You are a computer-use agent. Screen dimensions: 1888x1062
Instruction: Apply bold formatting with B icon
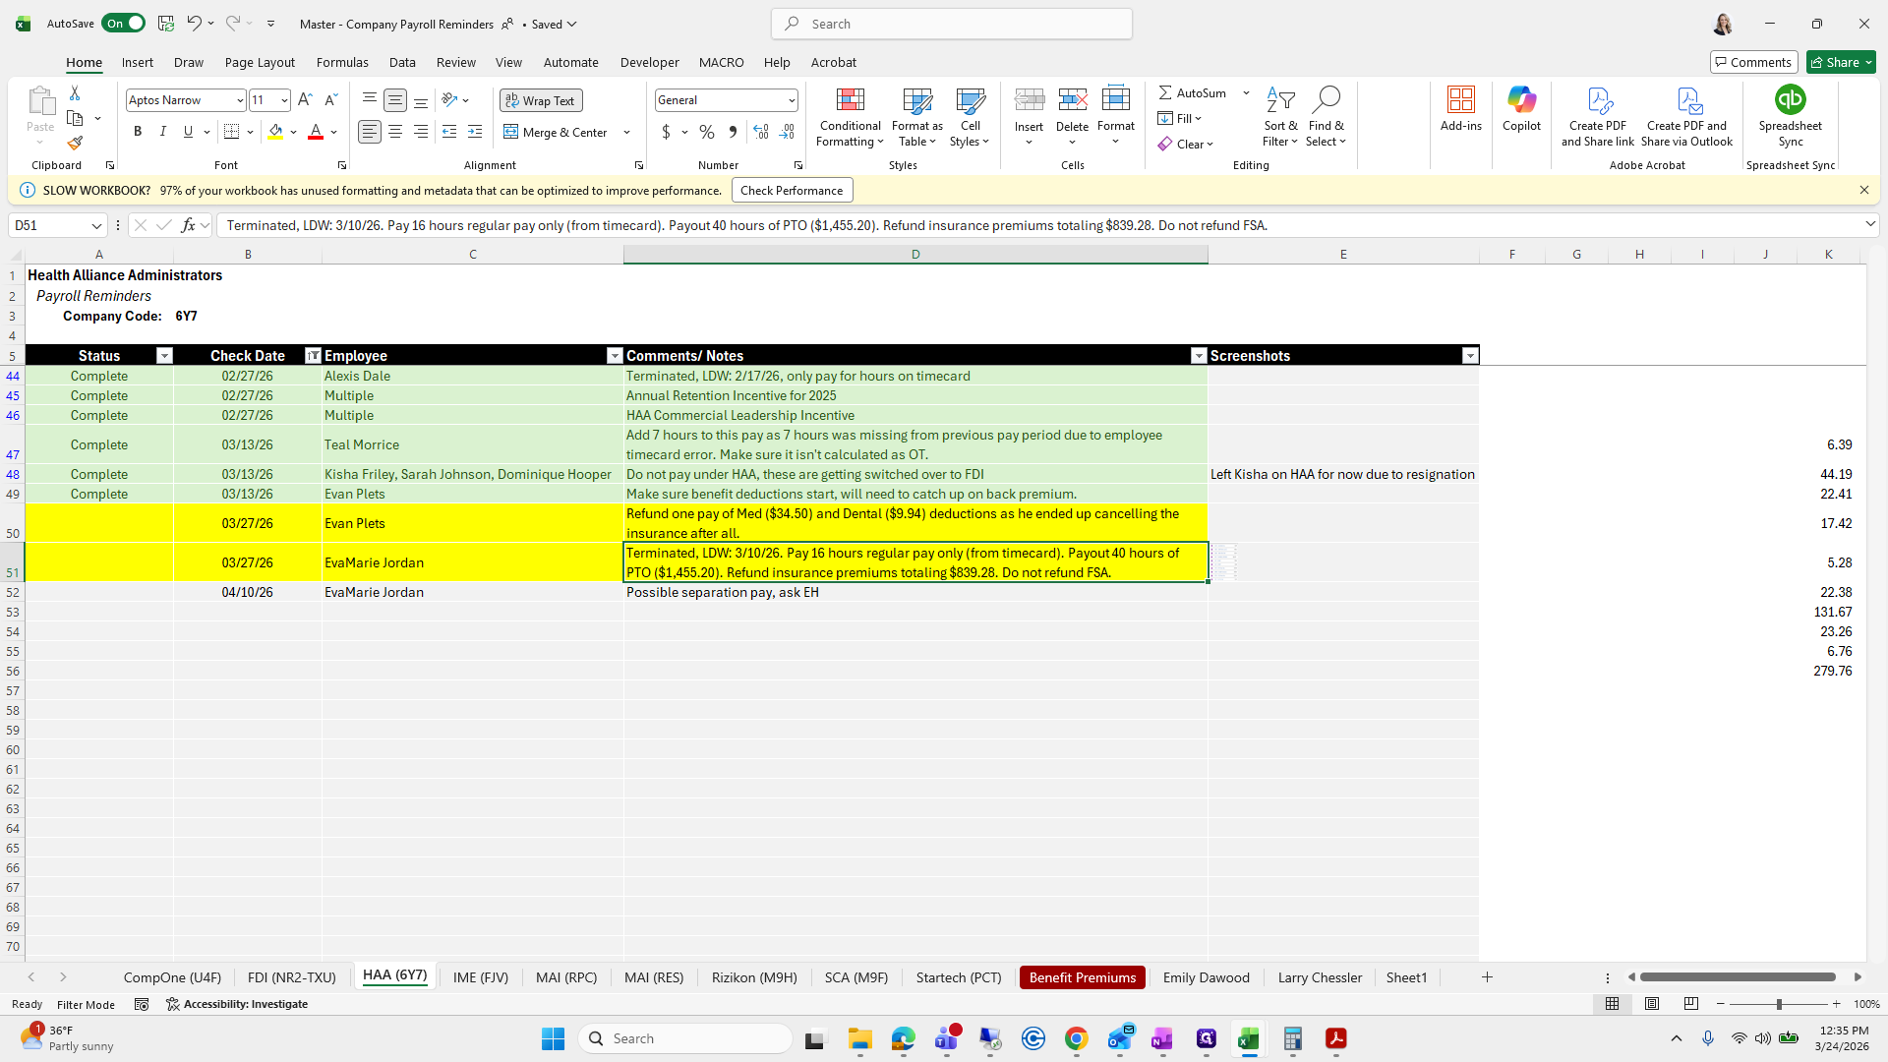coord(138,132)
